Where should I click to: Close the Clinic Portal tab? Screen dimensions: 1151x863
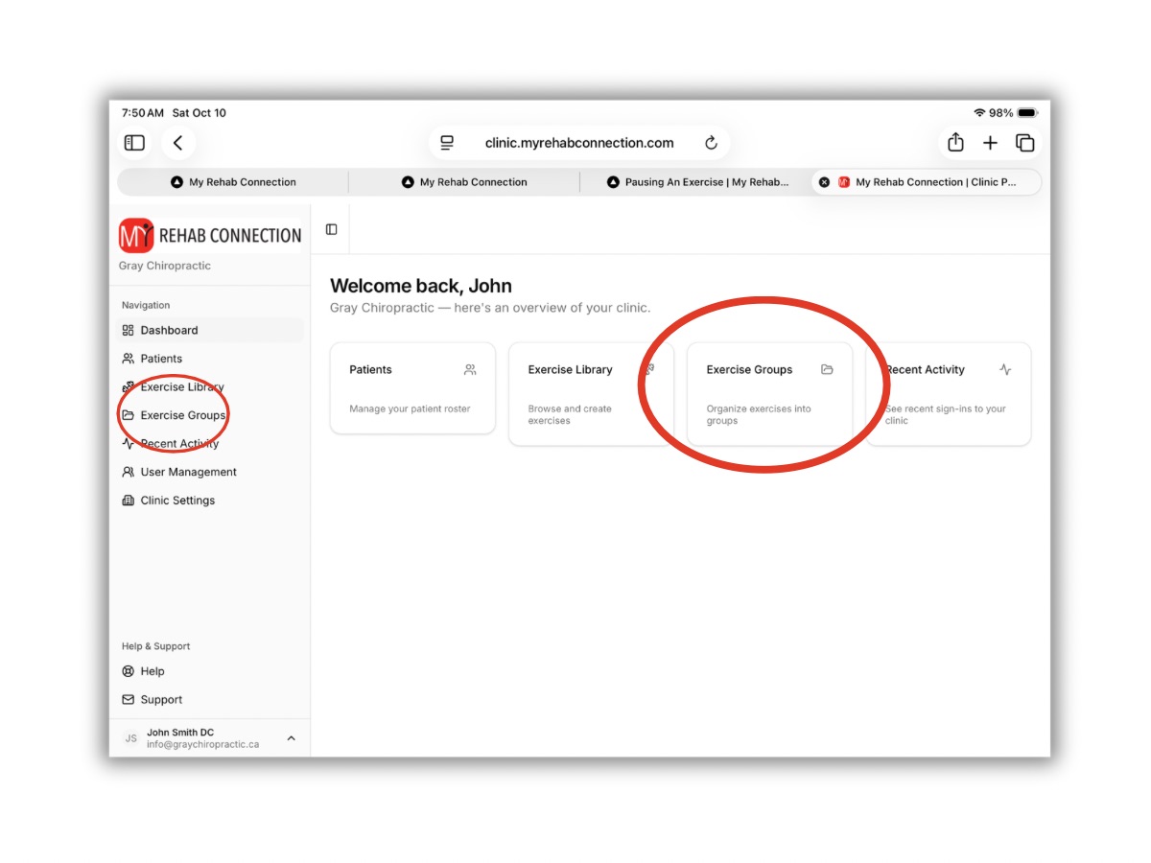(824, 182)
